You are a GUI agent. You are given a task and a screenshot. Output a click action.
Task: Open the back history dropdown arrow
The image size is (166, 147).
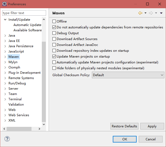[145, 13]
